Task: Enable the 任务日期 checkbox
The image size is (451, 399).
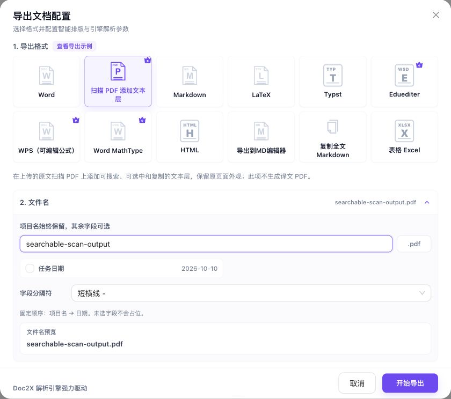Action: [x=30, y=268]
